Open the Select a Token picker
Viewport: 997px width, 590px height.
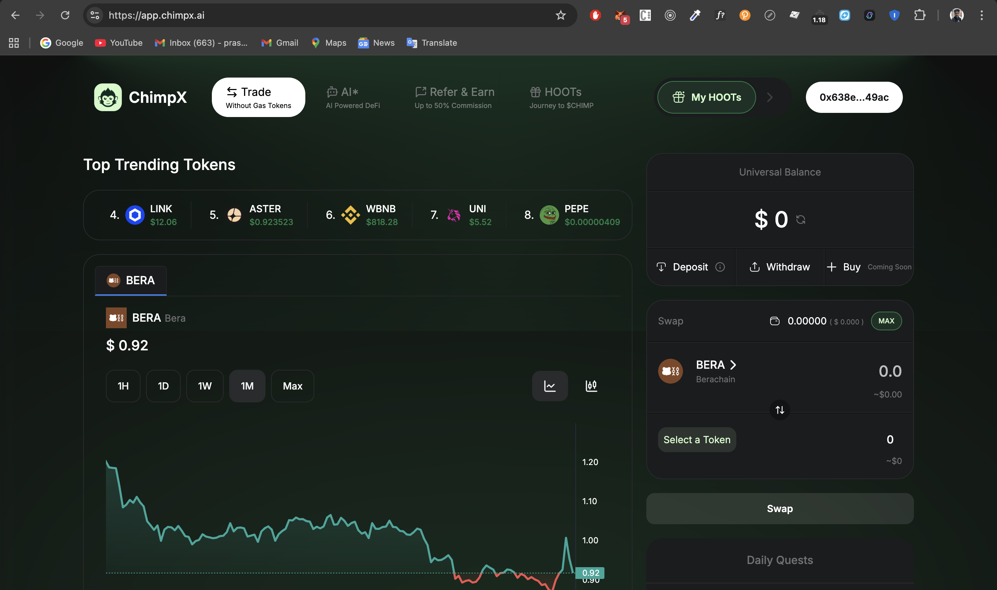pos(697,439)
